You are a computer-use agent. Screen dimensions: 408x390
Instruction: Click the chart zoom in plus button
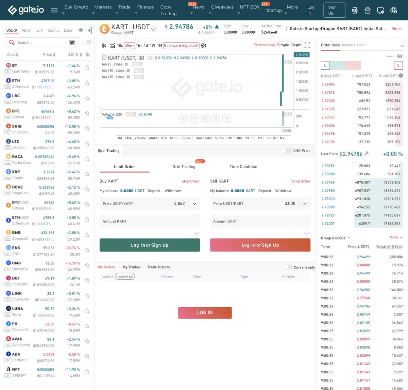pyautogui.click(x=216, y=118)
